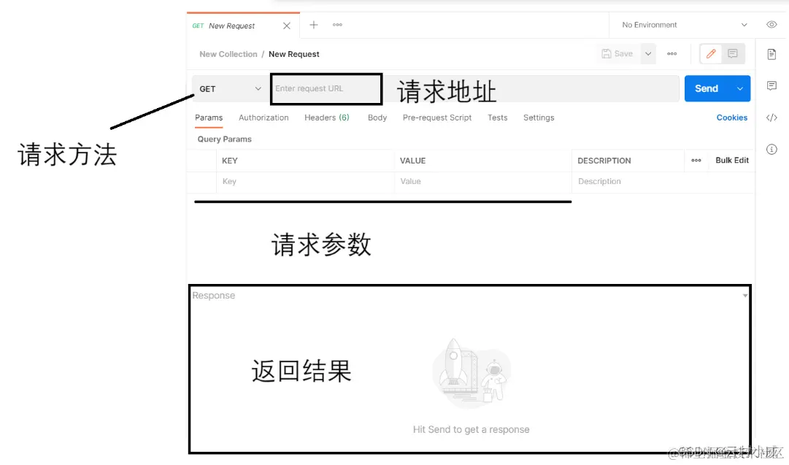Send the request
The height and width of the screenshot is (465, 789).
click(x=707, y=88)
